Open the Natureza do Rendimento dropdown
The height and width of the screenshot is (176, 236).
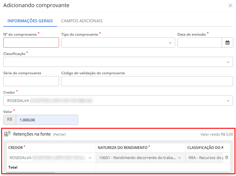point(141,158)
